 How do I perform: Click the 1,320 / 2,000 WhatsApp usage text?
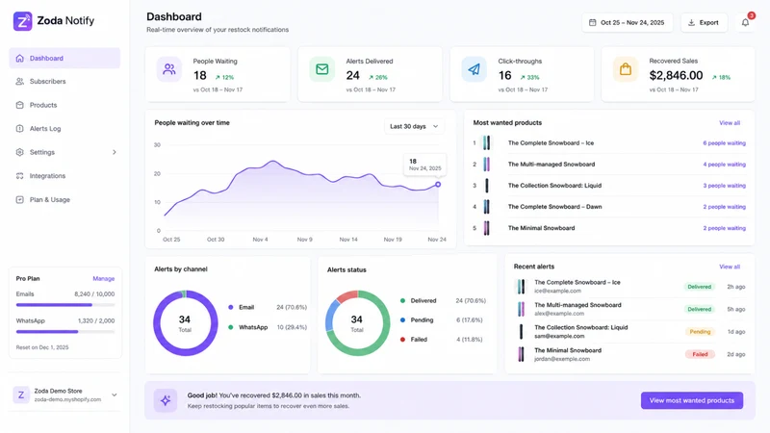coord(96,320)
